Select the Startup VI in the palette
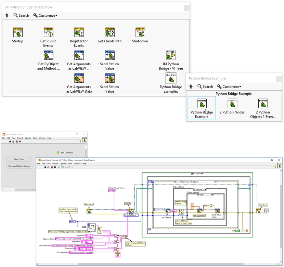The image size is (284, 267). pos(17,33)
